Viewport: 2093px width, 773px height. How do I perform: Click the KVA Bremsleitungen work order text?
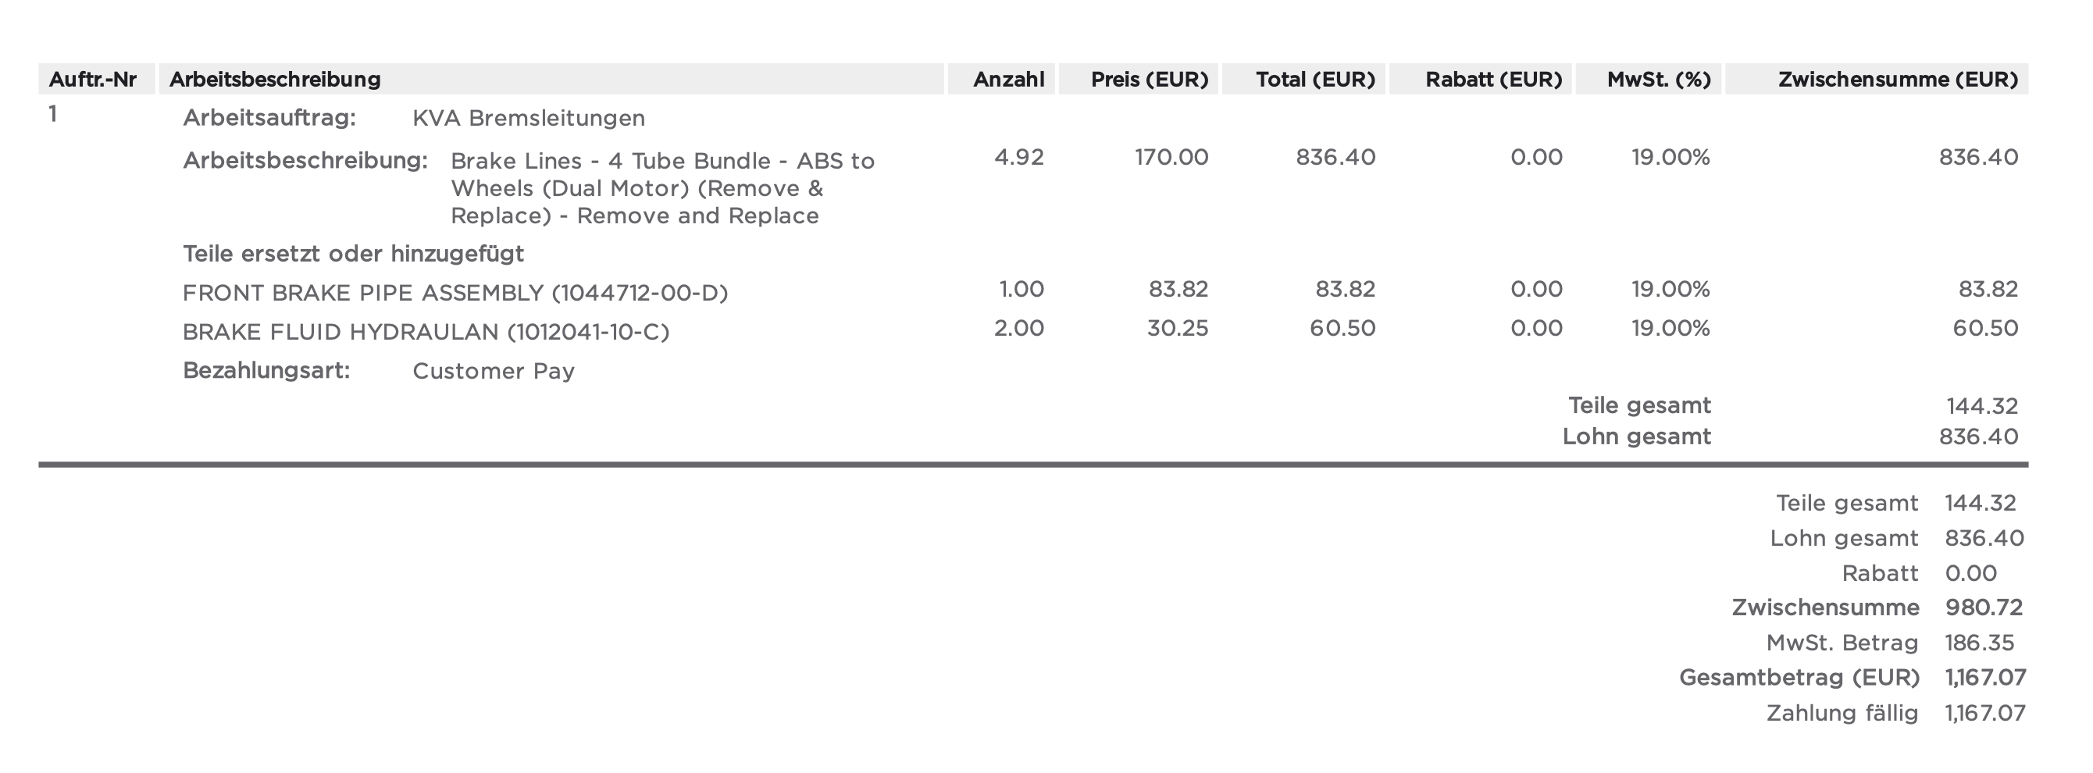[x=529, y=119]
